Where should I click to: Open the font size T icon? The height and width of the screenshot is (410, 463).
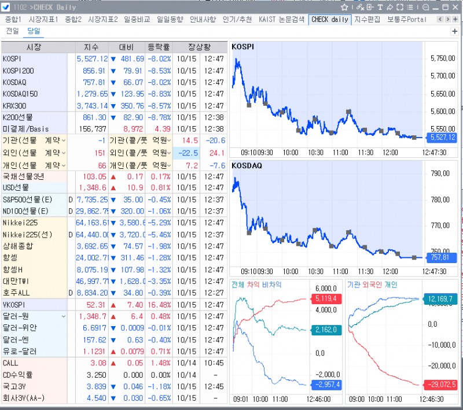380,8
